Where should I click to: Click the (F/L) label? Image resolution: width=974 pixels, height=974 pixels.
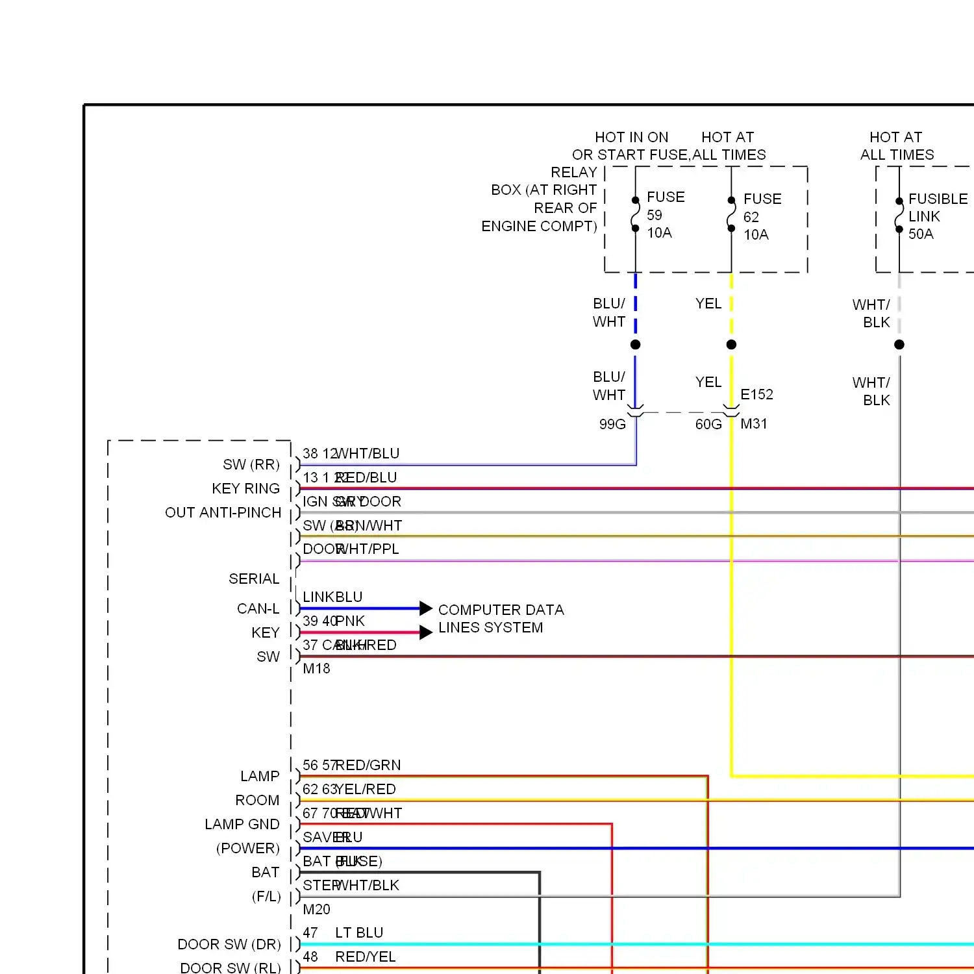click(266, 897)
